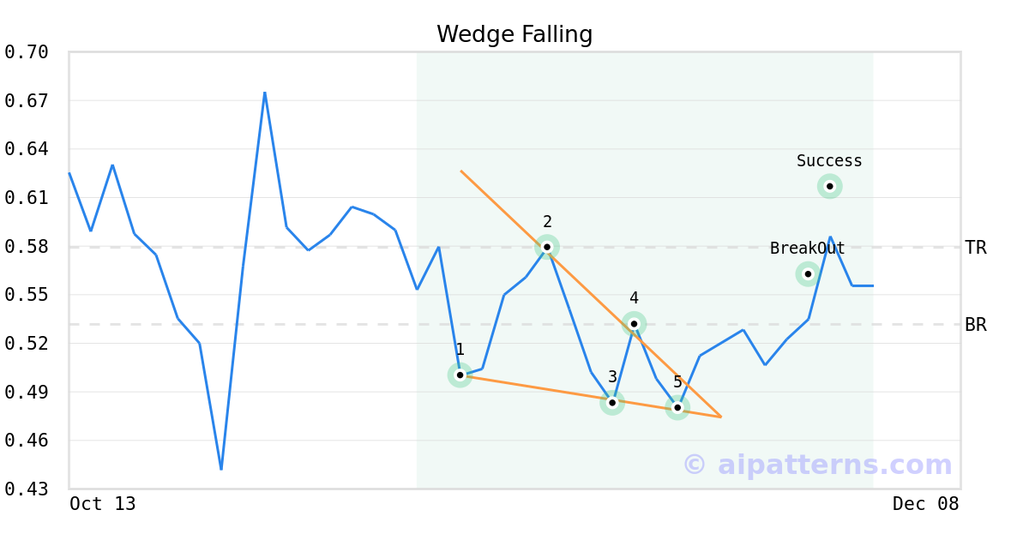
Task: Click pivot point marker 1
Action: [460, 375]
